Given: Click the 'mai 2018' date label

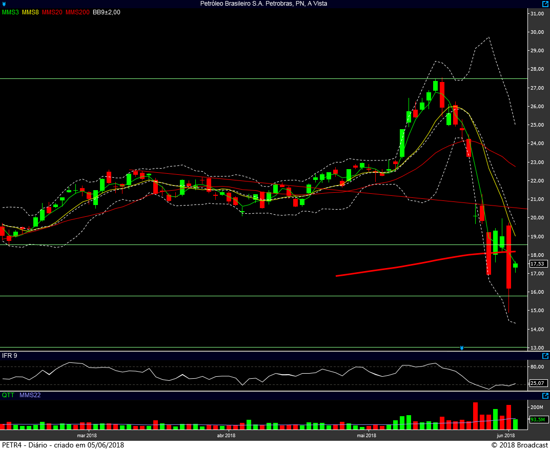Looking at the screenshot, I should 366,436.
